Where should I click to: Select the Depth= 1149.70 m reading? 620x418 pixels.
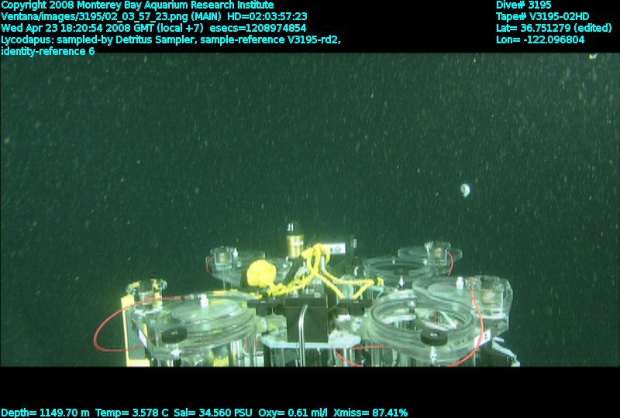(45, 413)
